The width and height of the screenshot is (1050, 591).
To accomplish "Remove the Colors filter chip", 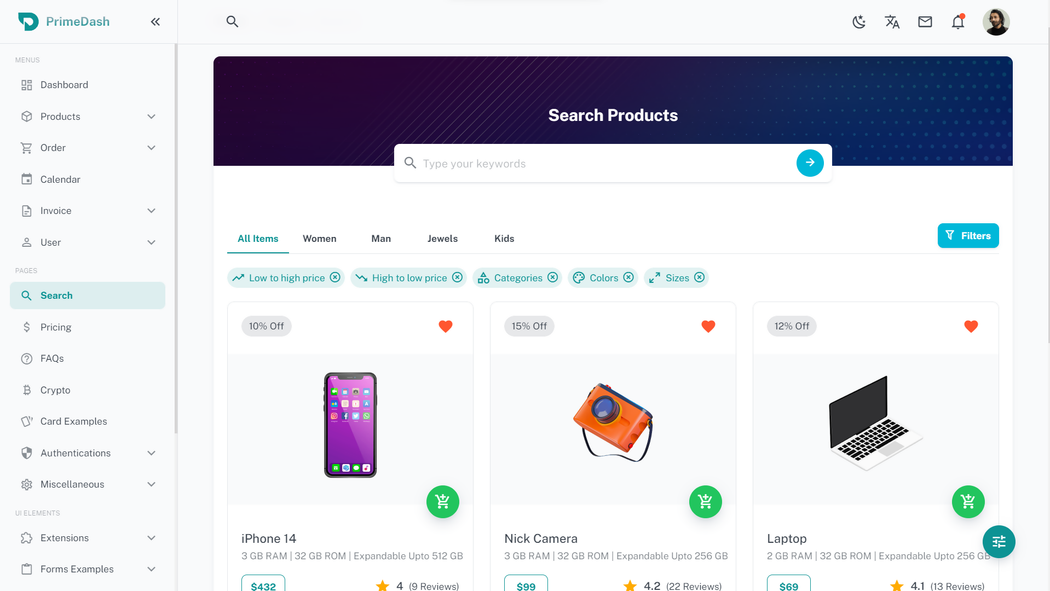I will 629,277.
